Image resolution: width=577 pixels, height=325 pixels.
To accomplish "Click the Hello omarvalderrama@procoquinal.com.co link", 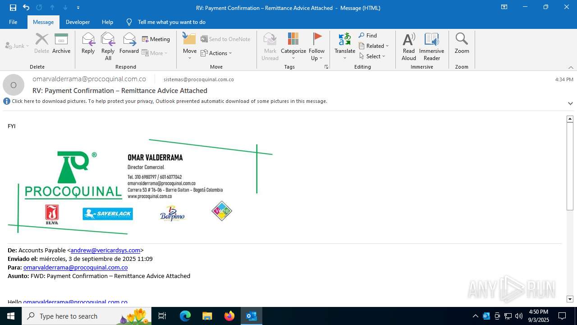I will [75, 302].
